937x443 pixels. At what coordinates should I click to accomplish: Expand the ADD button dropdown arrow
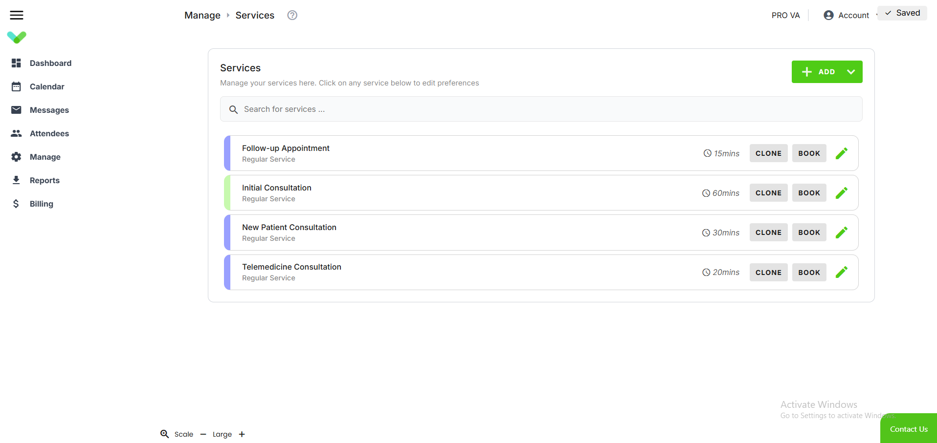851,72
